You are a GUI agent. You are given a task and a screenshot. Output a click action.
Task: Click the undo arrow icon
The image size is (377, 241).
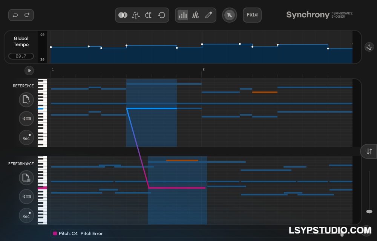coord(15,15)
